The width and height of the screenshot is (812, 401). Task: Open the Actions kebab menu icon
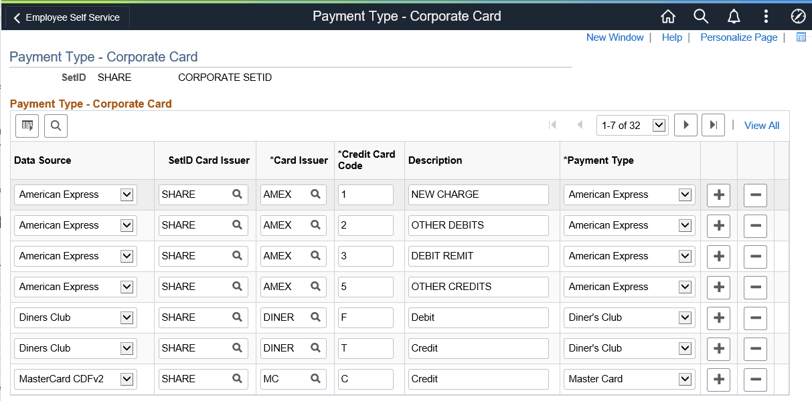(766, 16)
